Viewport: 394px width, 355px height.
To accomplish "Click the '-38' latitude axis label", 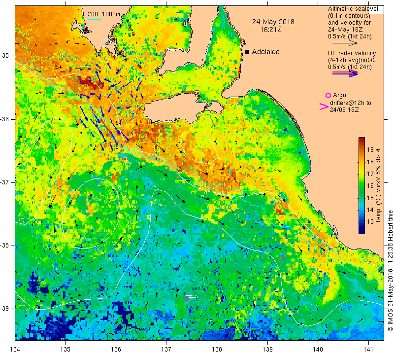I will coord(5,246).
